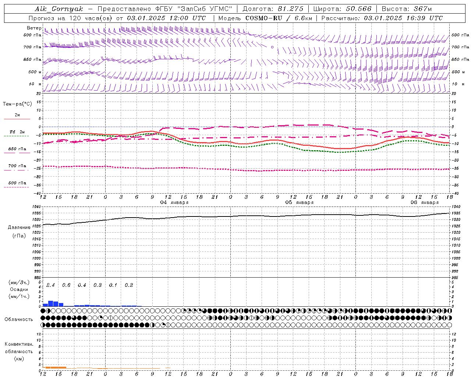Viewport: 471px width, 377px height.
Task: Click the 0.6 precipitation amount value
Action: (66, 285)
